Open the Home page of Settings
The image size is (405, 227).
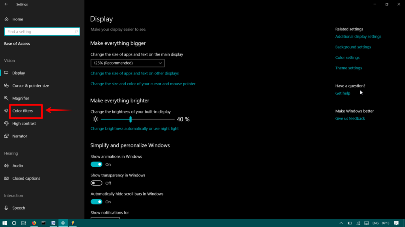click(17, 19)
